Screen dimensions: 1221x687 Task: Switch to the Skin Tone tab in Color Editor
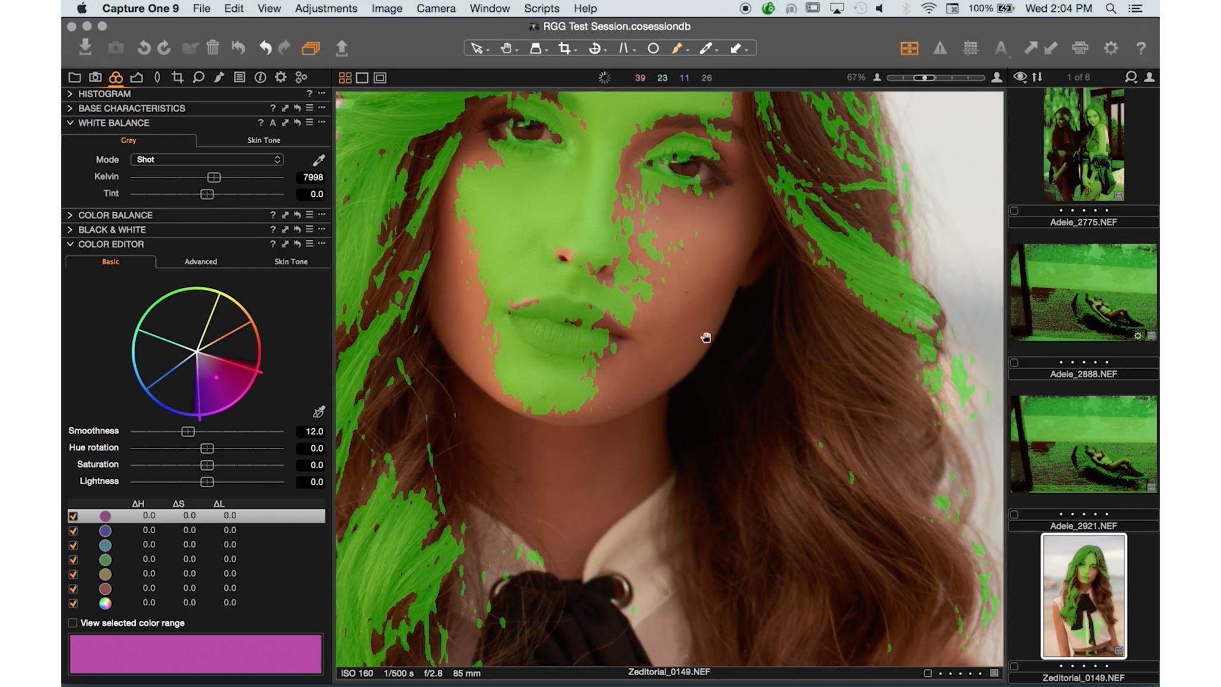point(290,261)
